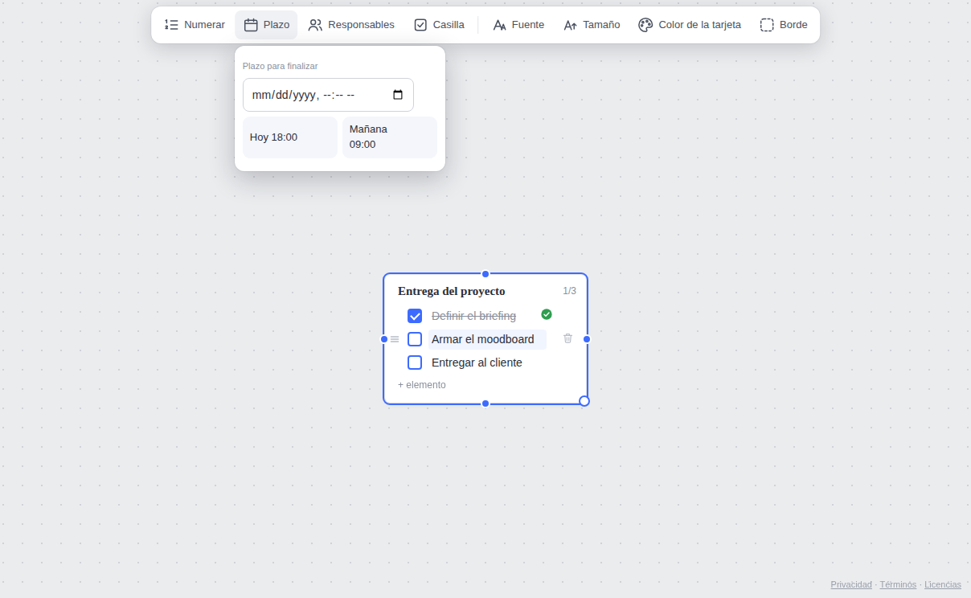
Task: Click the struck-through Definir el briefing text
Action: tap(473, 316)
